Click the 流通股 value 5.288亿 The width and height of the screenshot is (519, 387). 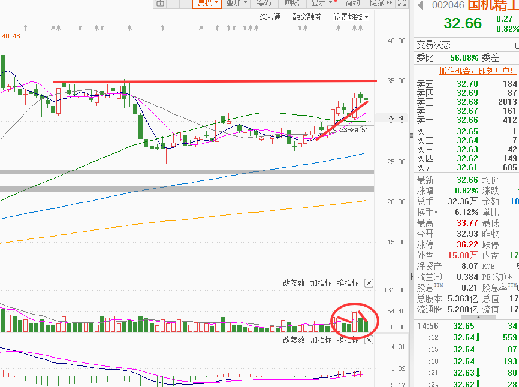(x=463, y=309)
